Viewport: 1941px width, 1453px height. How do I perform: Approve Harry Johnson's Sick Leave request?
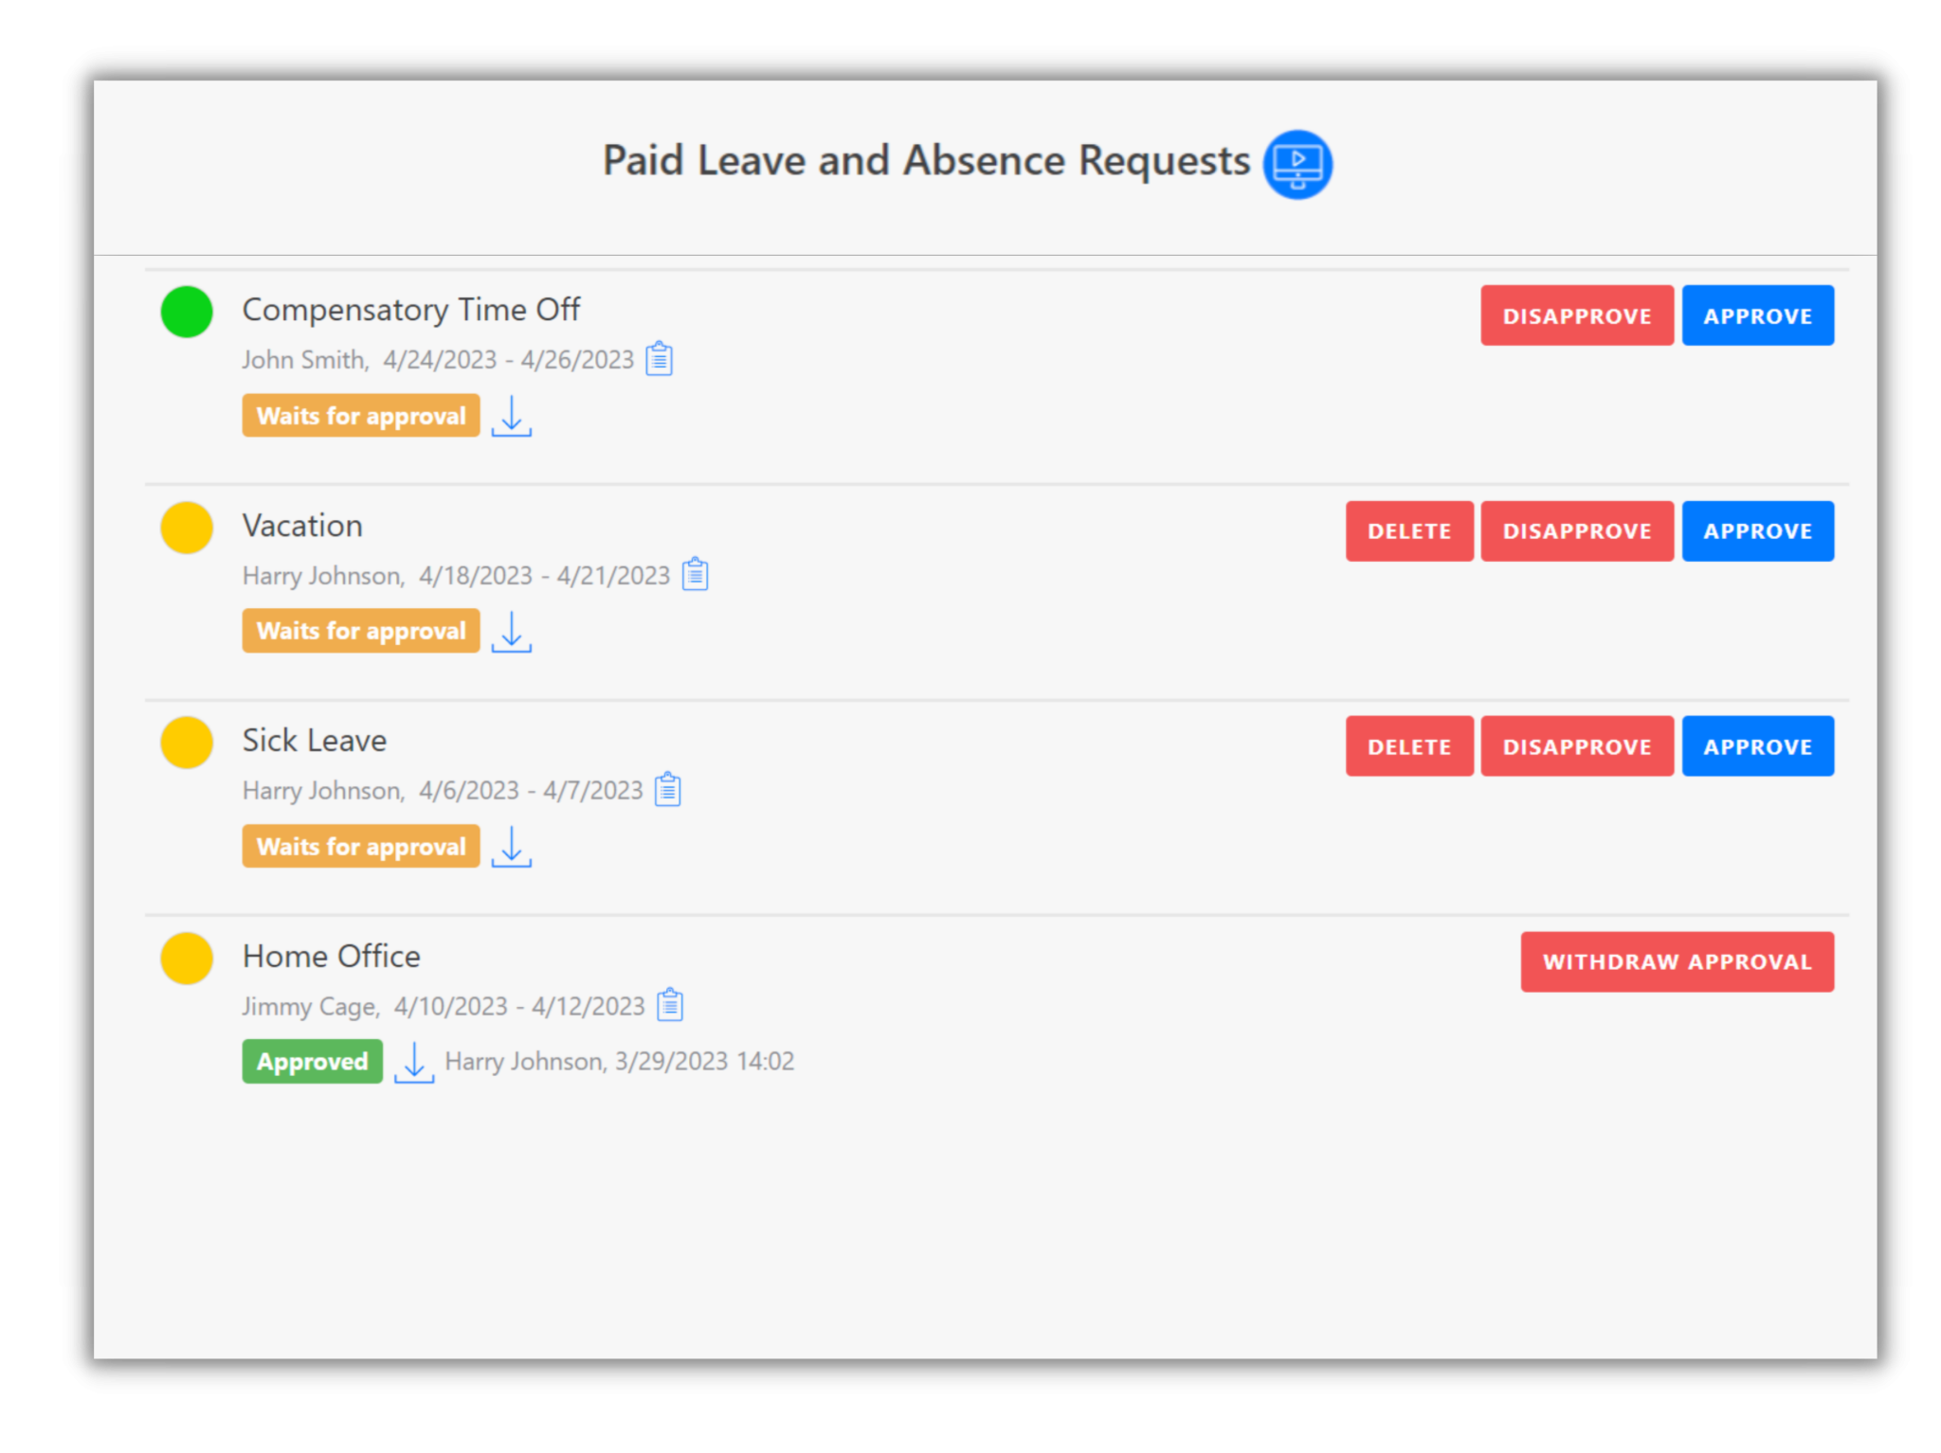click(x=1758, y=745)
